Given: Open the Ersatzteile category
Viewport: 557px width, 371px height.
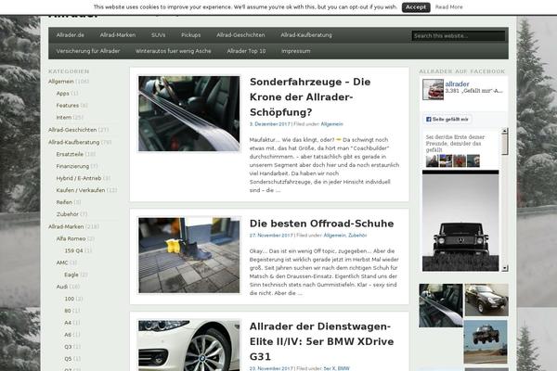Looking at the screenshot, I should tap(70, 154).
